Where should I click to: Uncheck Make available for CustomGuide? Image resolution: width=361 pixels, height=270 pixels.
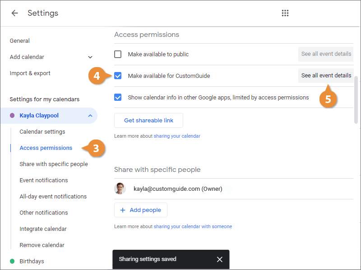(118, 76)
